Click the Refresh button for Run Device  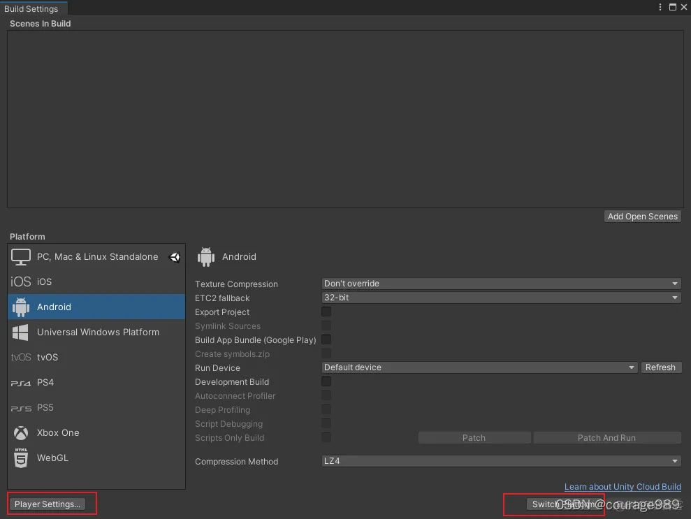tap(660, 367)
